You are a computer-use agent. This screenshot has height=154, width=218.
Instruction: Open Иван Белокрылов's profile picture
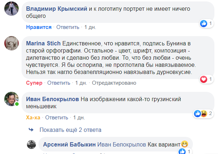11,100
